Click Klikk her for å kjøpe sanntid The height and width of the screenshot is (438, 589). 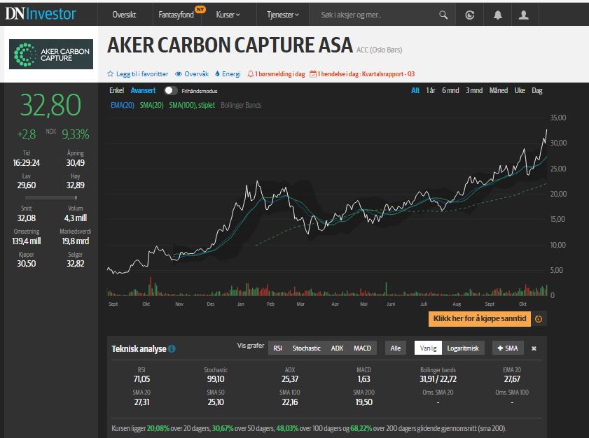(x=480, y=318)
